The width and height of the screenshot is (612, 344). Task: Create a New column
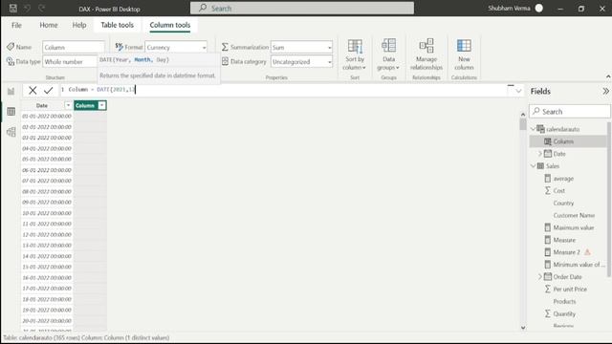(x=464, y=54)
